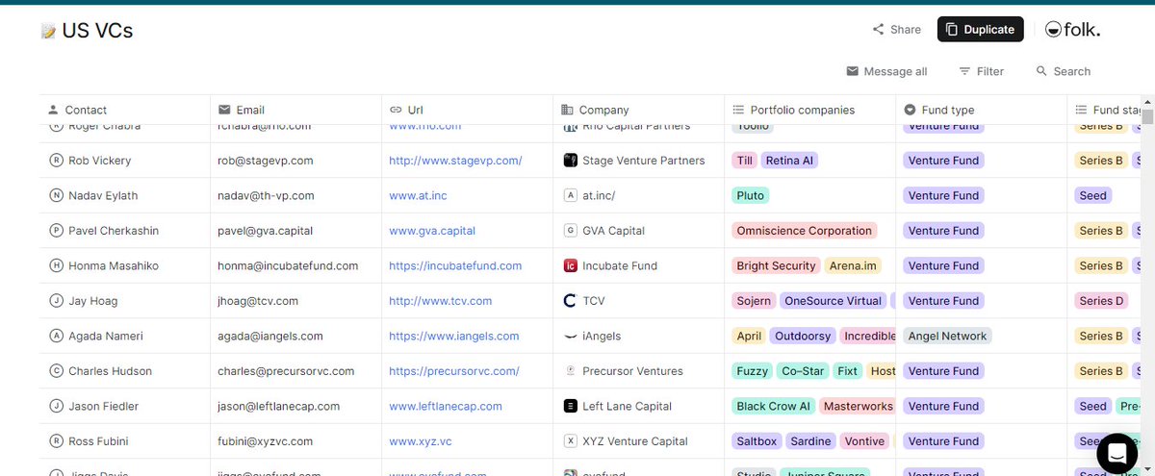The image size is (1155, 476).
Task: Open the folk. logo link
Action: tap(1073, 30)
